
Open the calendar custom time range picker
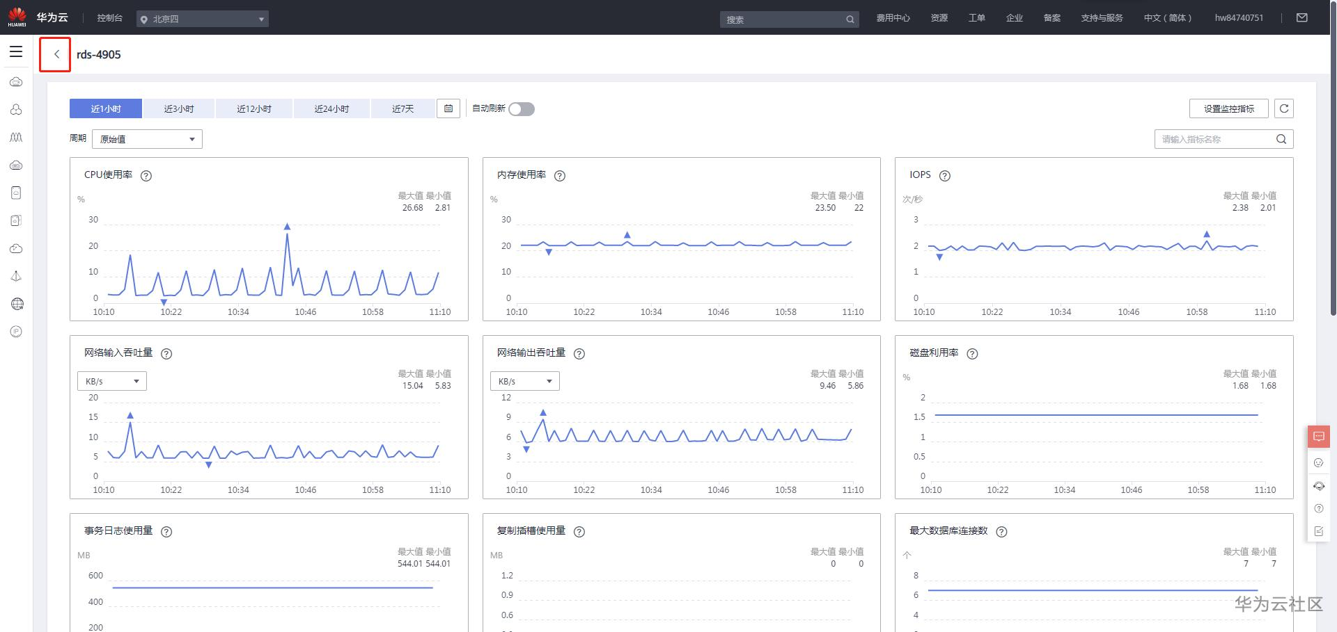tap(448, 108)
